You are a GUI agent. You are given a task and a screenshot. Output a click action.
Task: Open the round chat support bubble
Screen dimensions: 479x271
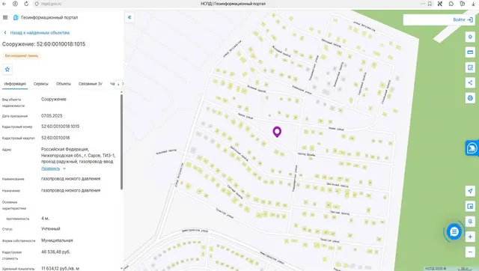tap(454, 231)
